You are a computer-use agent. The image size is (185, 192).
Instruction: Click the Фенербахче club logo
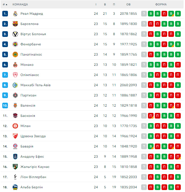coord(15,44)
